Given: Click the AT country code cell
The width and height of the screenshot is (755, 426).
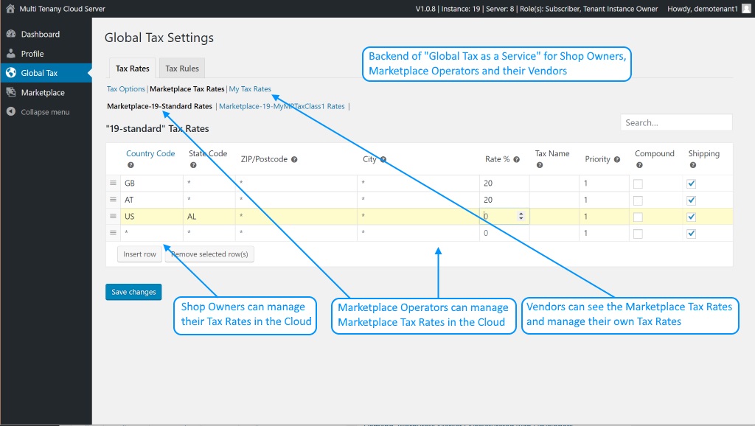Looking at the screenshot, I should (x=151, y=200).
